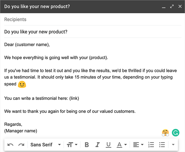Open the text color picker

(122, 145)
